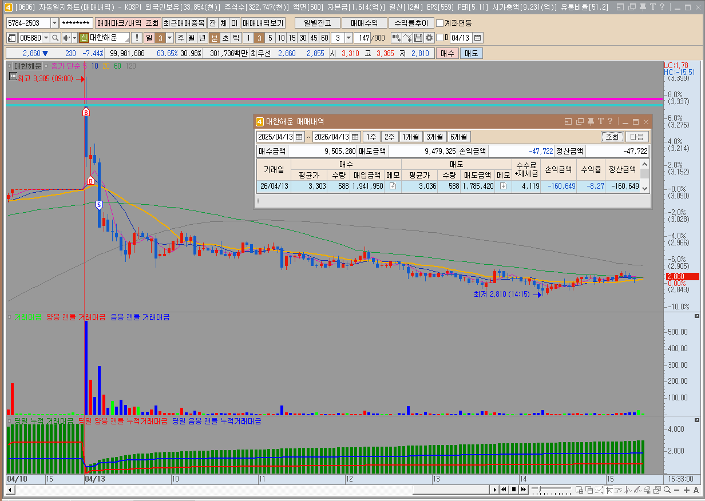The width and height of the screenshot is (705, 501).
Task: Open the 일 3 period dropdown arrow
Action: tap(169, 38)
